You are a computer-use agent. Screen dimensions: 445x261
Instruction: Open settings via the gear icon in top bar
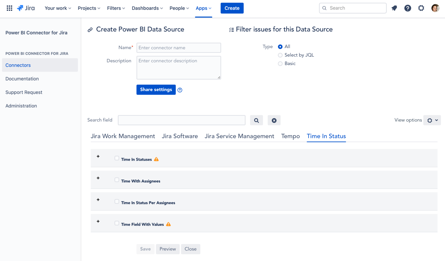(421, 8)
